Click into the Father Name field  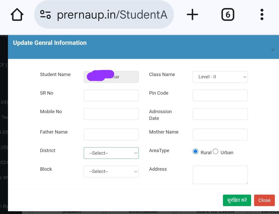coord(111,134)
